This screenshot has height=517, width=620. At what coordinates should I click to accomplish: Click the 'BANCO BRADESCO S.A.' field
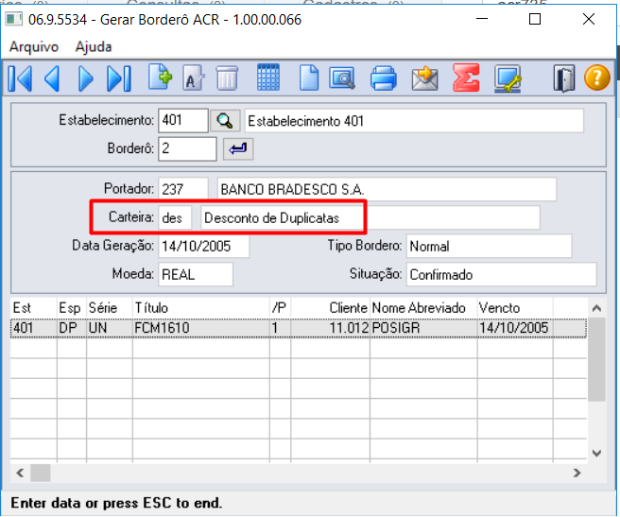(387, 189)
